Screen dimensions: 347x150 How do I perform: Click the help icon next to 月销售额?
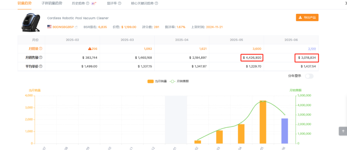41,57
